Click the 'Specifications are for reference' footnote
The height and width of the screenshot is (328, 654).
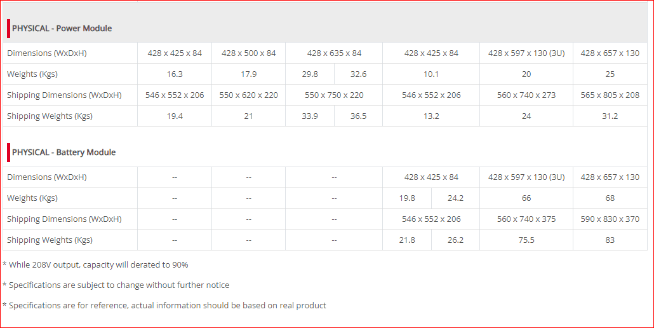pyautogui.click(x=165, y=306)
